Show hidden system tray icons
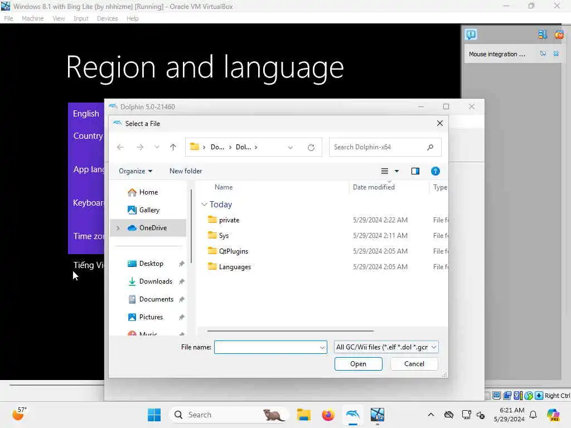Viewport: 571px width, 428px height. coord(431,415)
